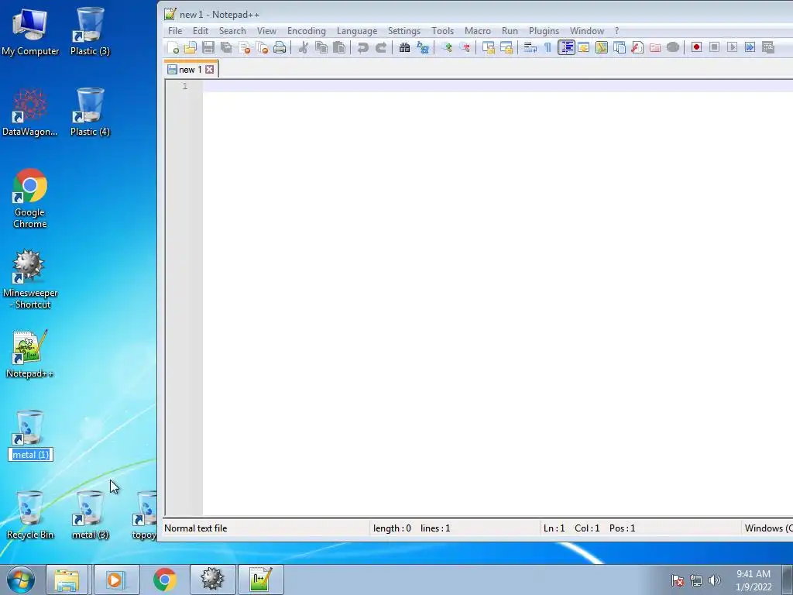793x595 pixels.
Task: Click the Zoom Out toolbar icon
Action: coord(465,47)
